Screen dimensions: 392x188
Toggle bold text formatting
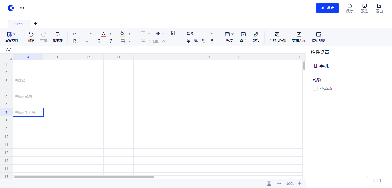75,41
